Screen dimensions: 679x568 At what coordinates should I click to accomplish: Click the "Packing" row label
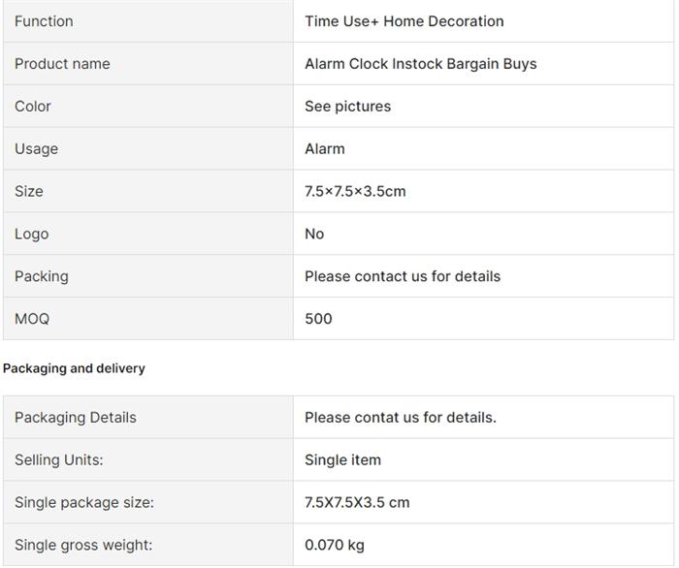pos(42,277)
